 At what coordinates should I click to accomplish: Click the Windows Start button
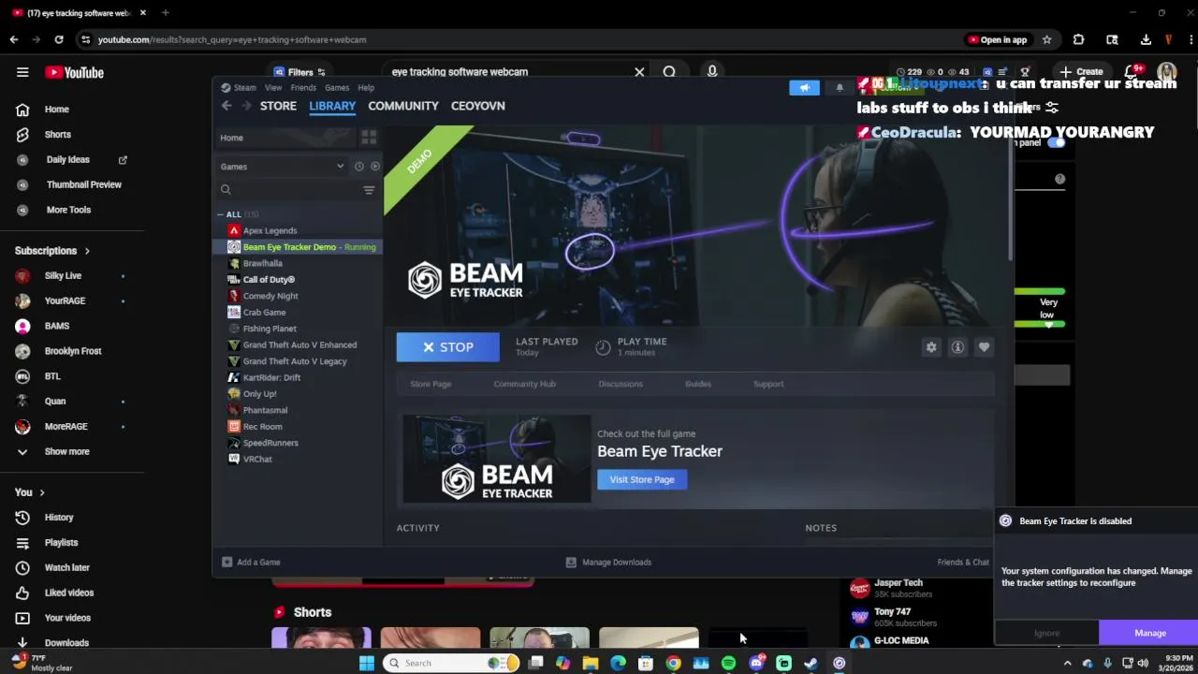click(x=367, y=663)
